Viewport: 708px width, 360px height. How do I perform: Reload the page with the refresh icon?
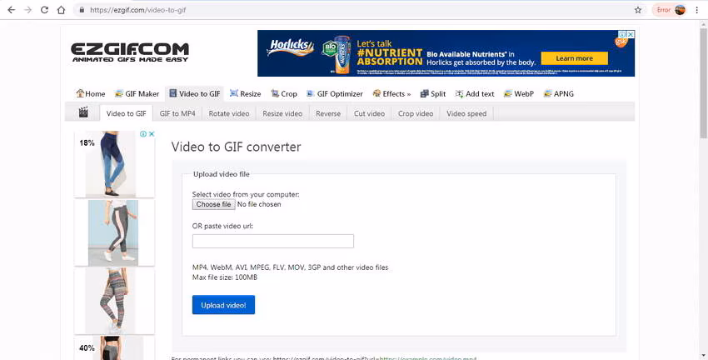click(44, 10)
